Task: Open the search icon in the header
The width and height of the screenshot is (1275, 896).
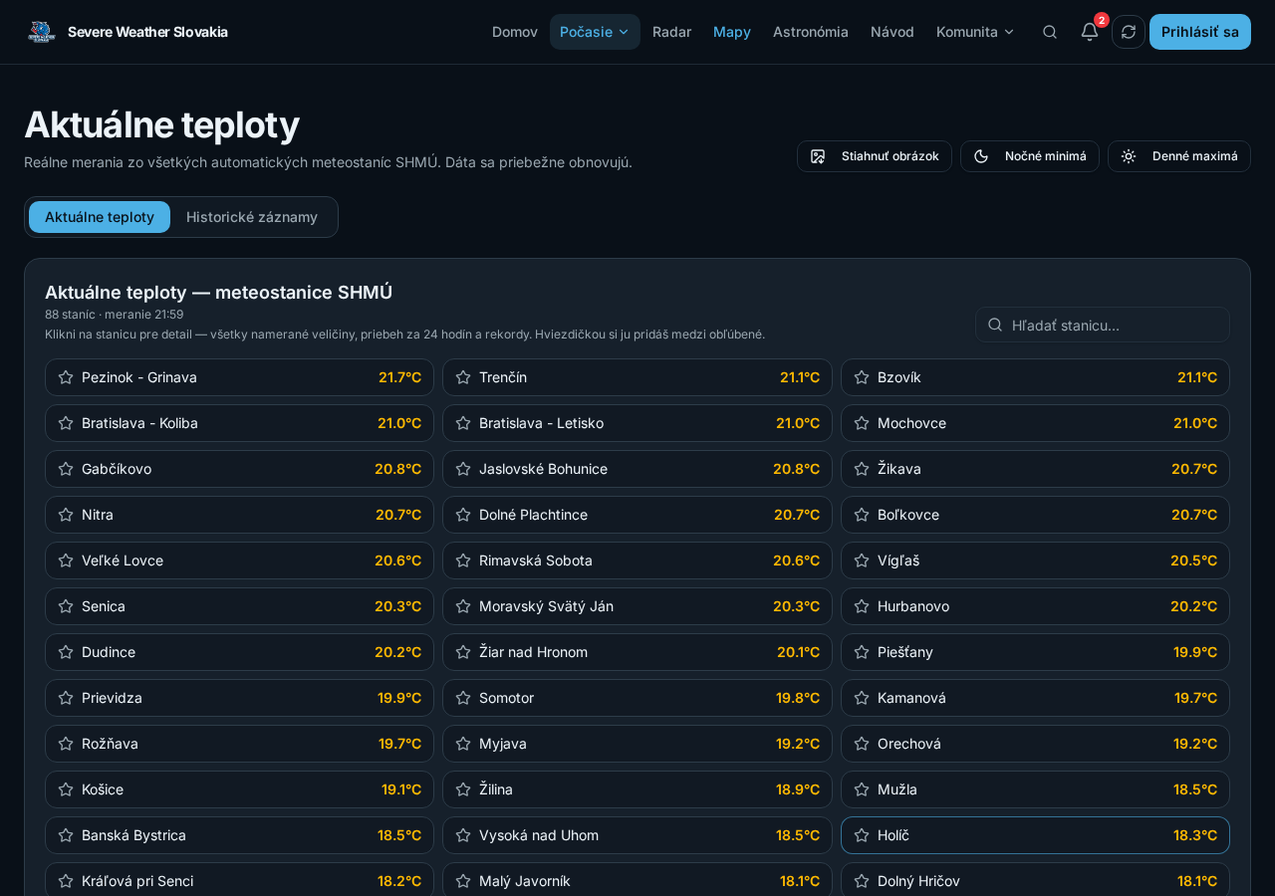Action: [1050, 32]
